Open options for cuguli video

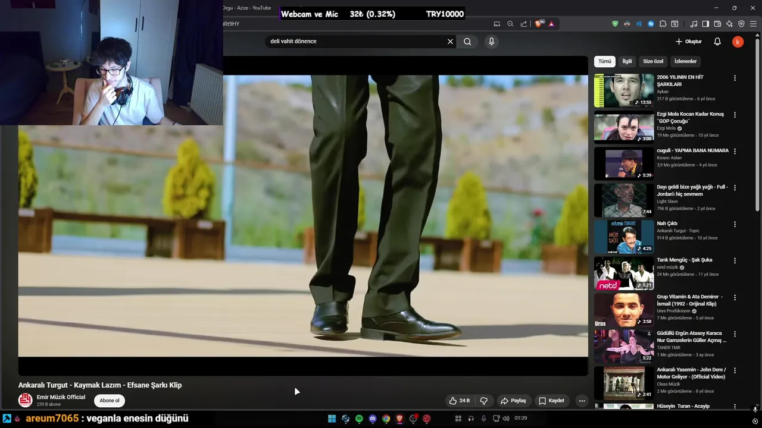tap(735, 151)
